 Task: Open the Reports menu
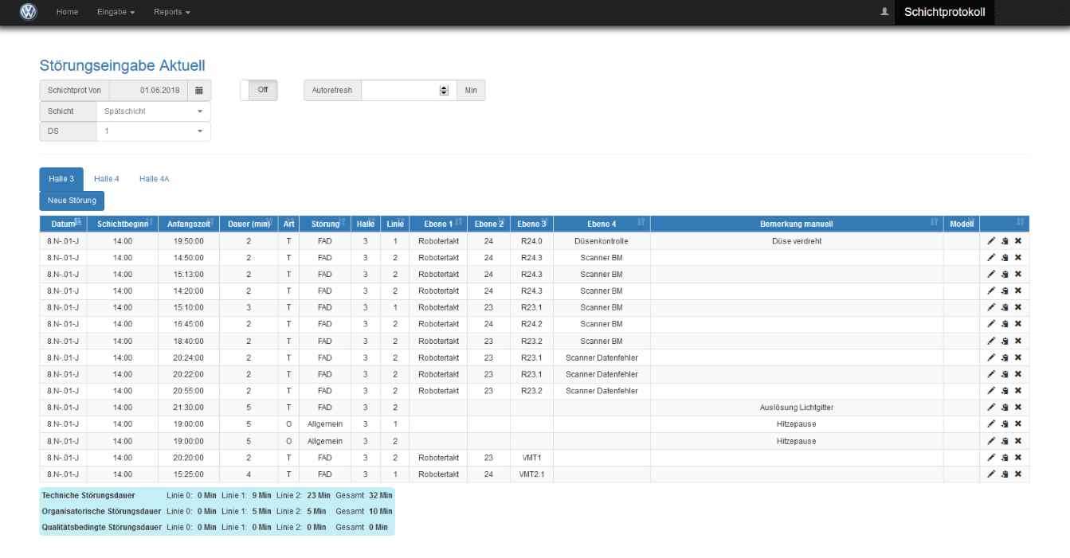tap(172, 12)
